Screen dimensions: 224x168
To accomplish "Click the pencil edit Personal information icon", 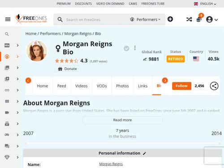I will [144, 153].
